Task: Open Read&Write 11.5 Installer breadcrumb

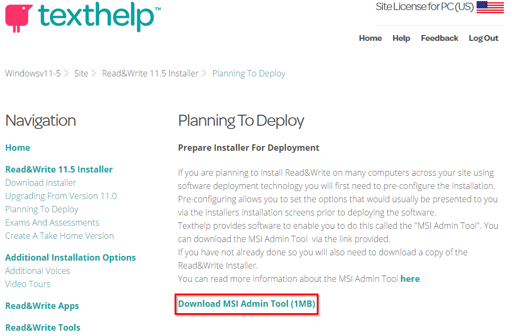Action: 150,73
